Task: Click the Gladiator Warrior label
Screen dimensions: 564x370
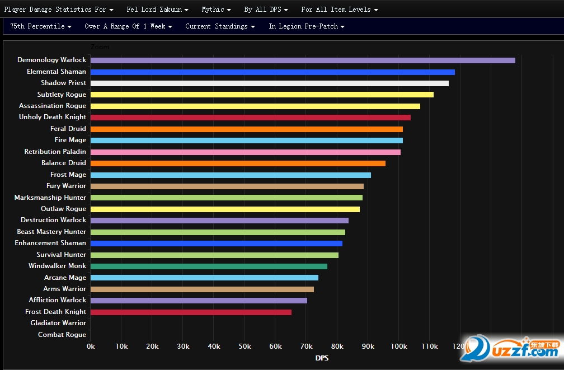Action: 58,323
